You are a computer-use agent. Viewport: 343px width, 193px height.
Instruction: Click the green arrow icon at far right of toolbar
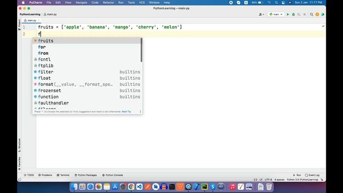point(323,14)
